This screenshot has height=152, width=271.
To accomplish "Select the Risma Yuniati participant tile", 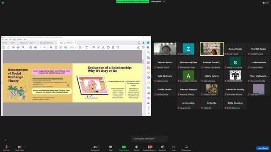I will pos(235,49).
